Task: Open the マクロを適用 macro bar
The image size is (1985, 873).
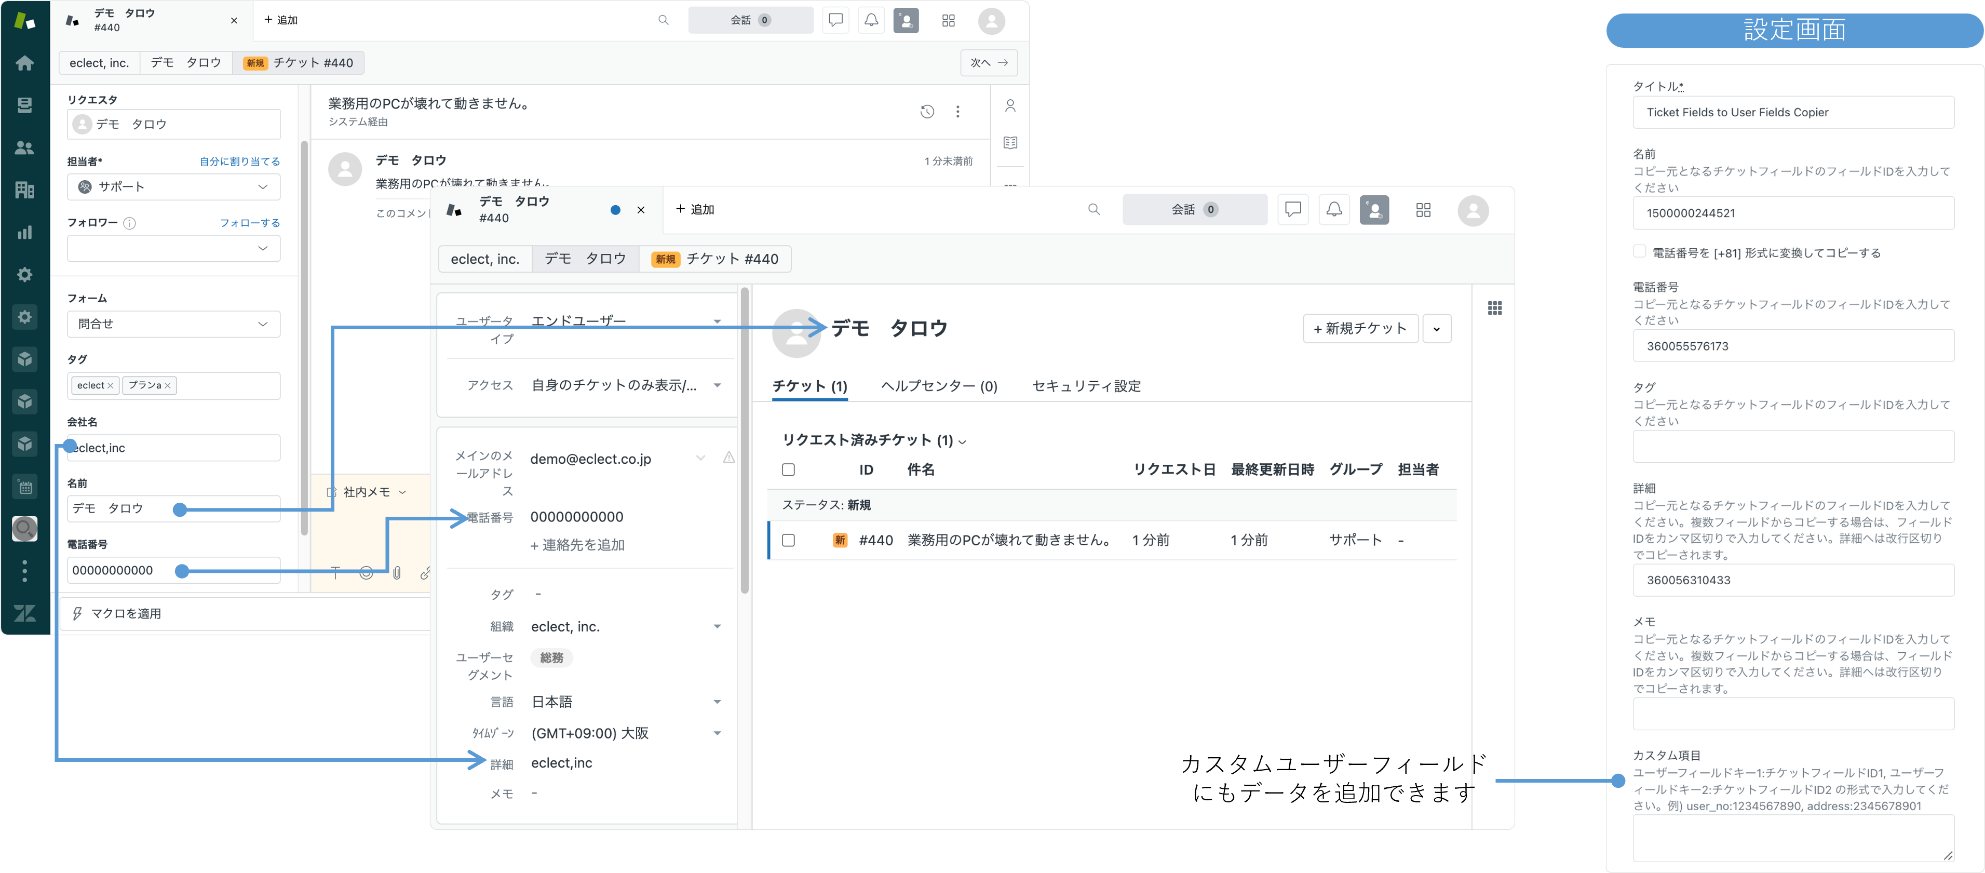Action: pyautogui.click(x=245, y=613)
